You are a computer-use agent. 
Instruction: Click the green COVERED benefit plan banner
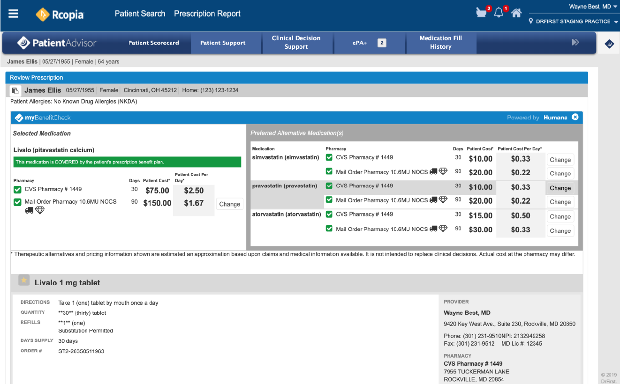pyautogui.click(x=126, y=162)
